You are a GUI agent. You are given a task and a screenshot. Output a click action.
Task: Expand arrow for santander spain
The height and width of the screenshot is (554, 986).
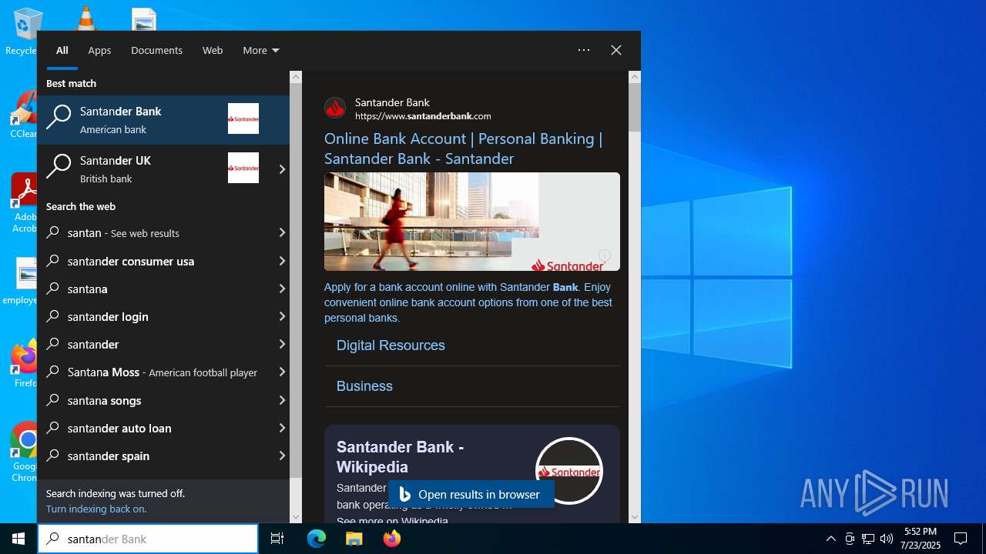click(282, 456)
